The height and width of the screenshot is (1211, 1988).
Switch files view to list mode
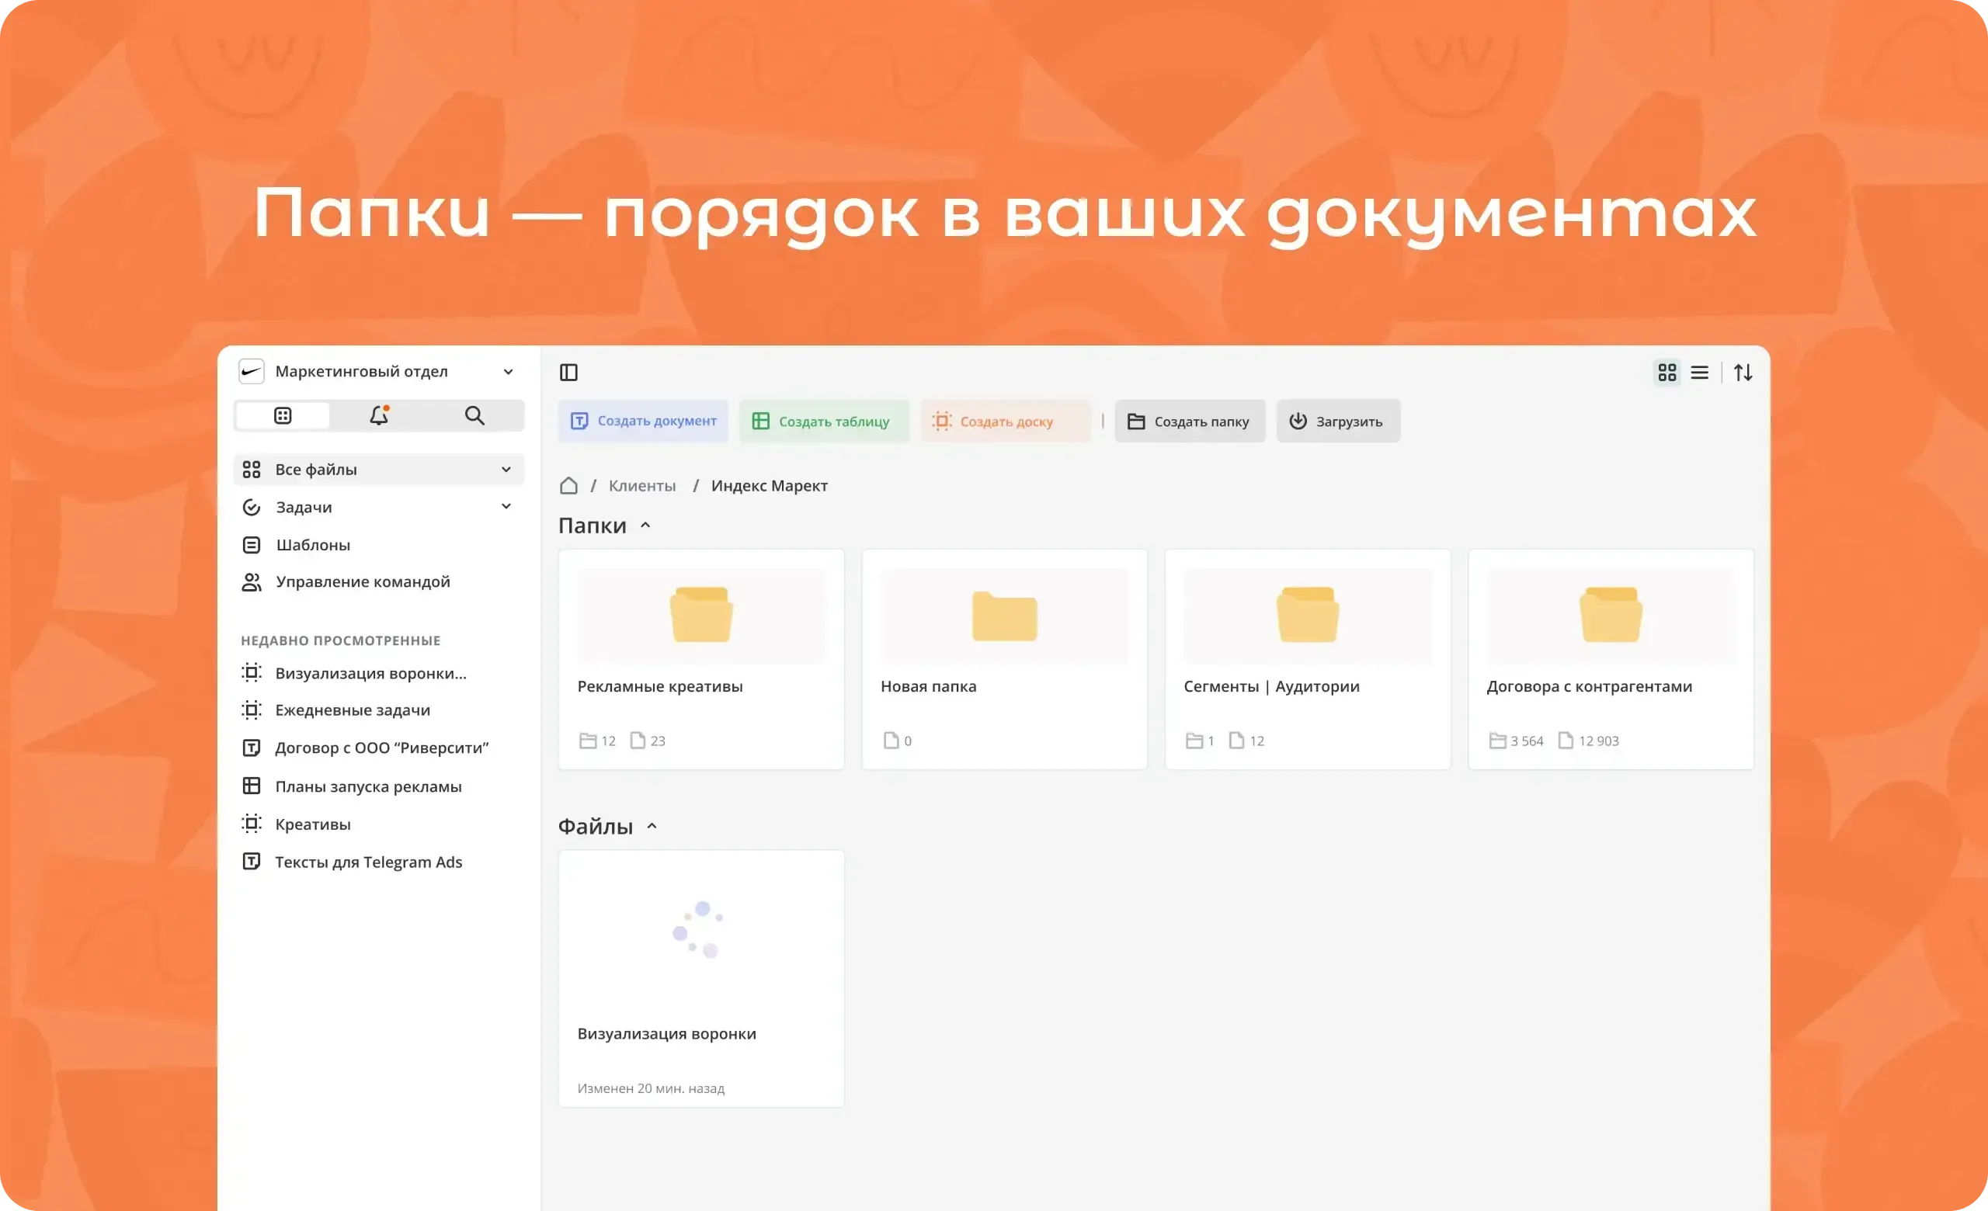pos(1700,372)
